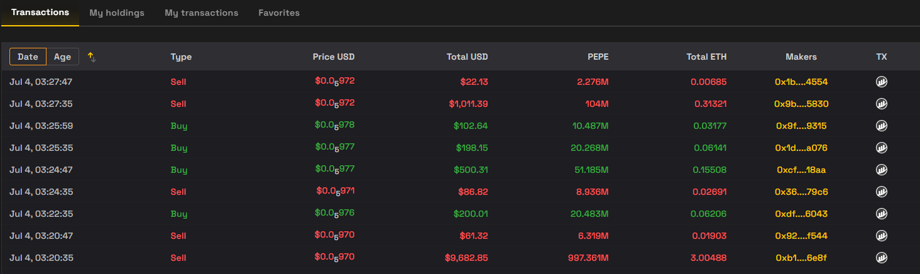Open maker address 0xb1...6e8f

801,258
